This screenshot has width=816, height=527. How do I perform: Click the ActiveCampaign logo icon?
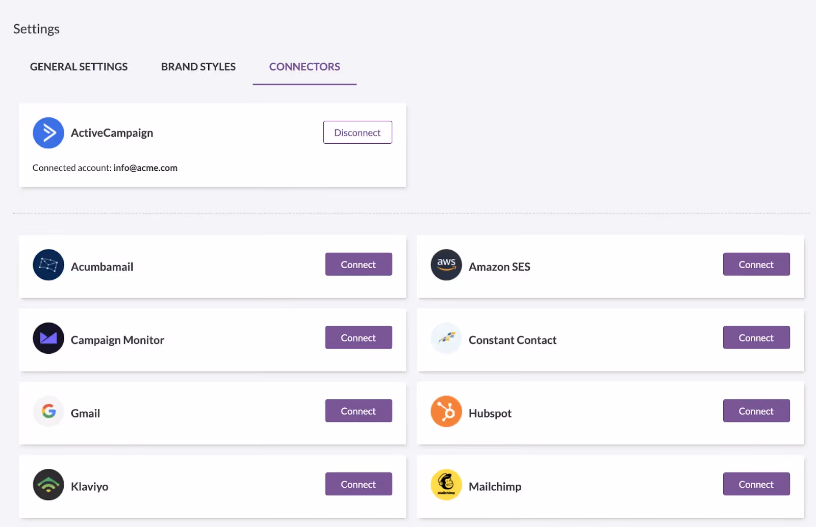click(x=48, y=133)
